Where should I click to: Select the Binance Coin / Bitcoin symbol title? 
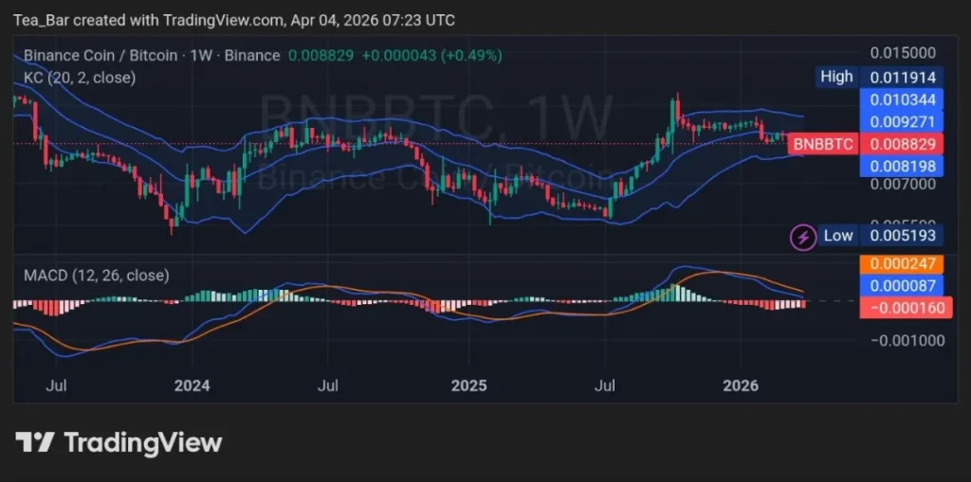click(152, 56)
